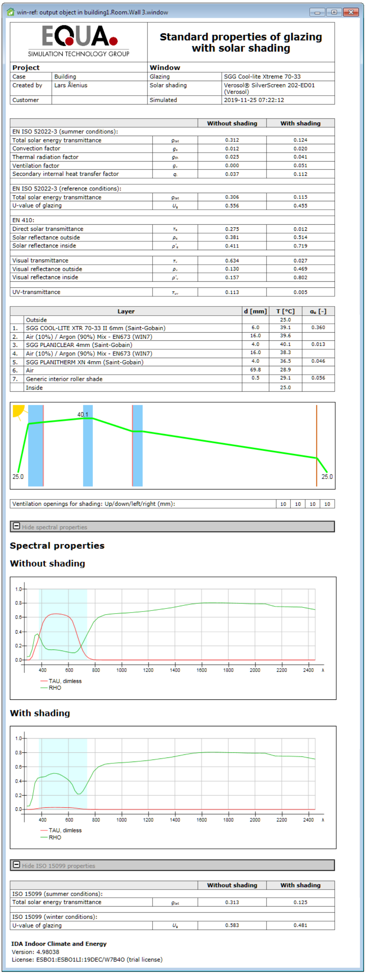Click the first ventilation opening value (Up)
The height and width of the screenshot is (973, 365).
[283, 504]
